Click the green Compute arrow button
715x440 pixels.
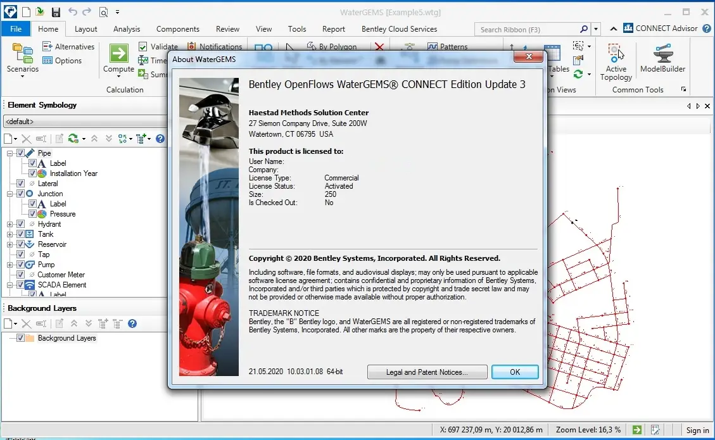118,53
